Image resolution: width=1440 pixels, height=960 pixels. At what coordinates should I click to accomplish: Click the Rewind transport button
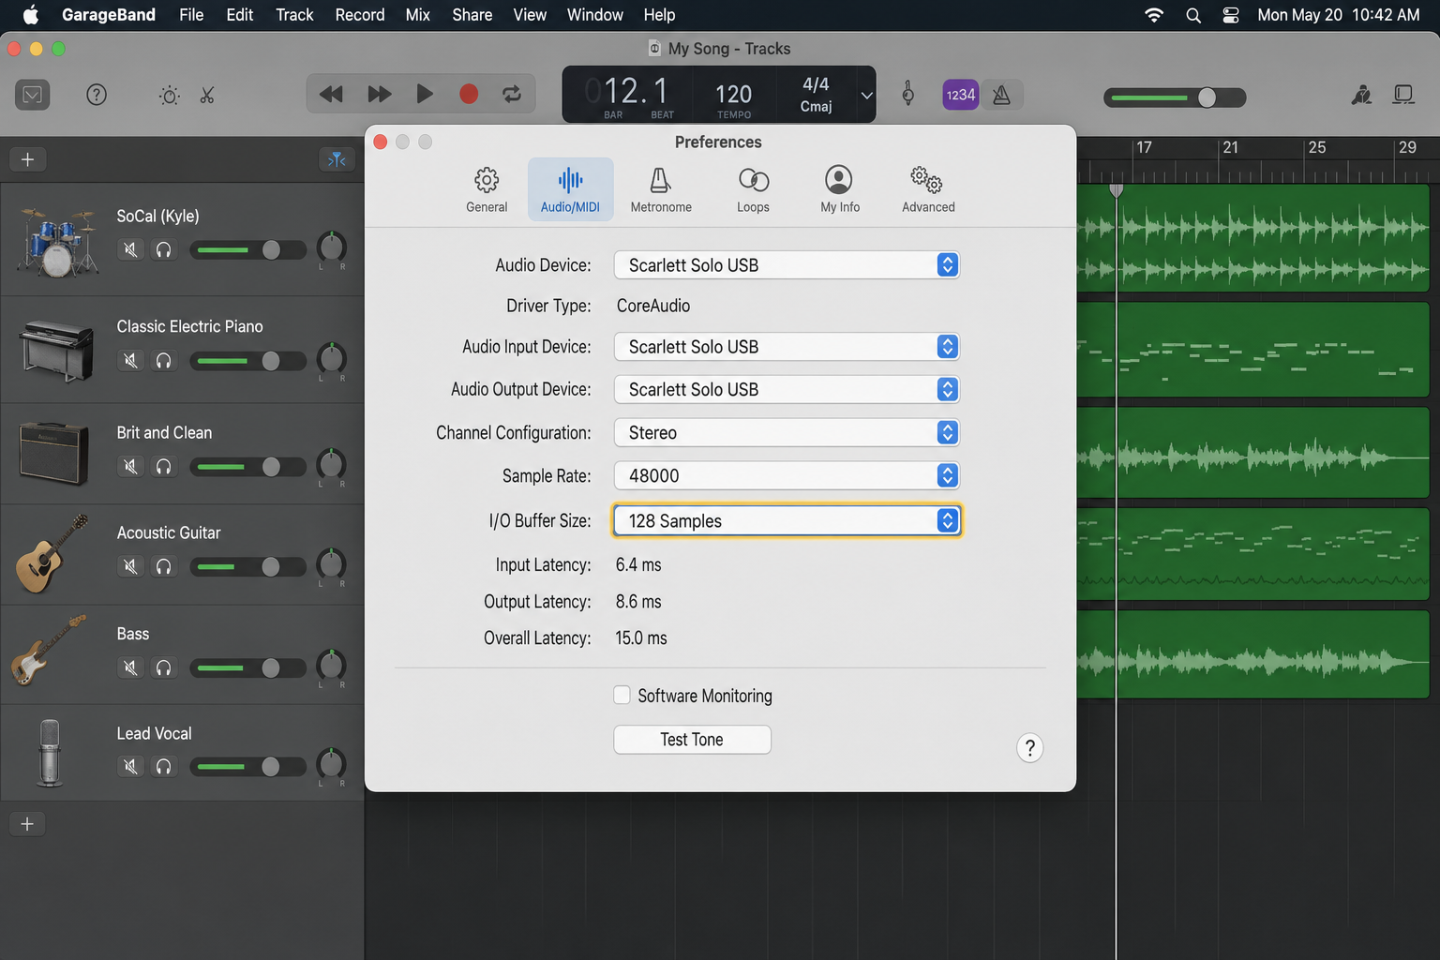331,94
